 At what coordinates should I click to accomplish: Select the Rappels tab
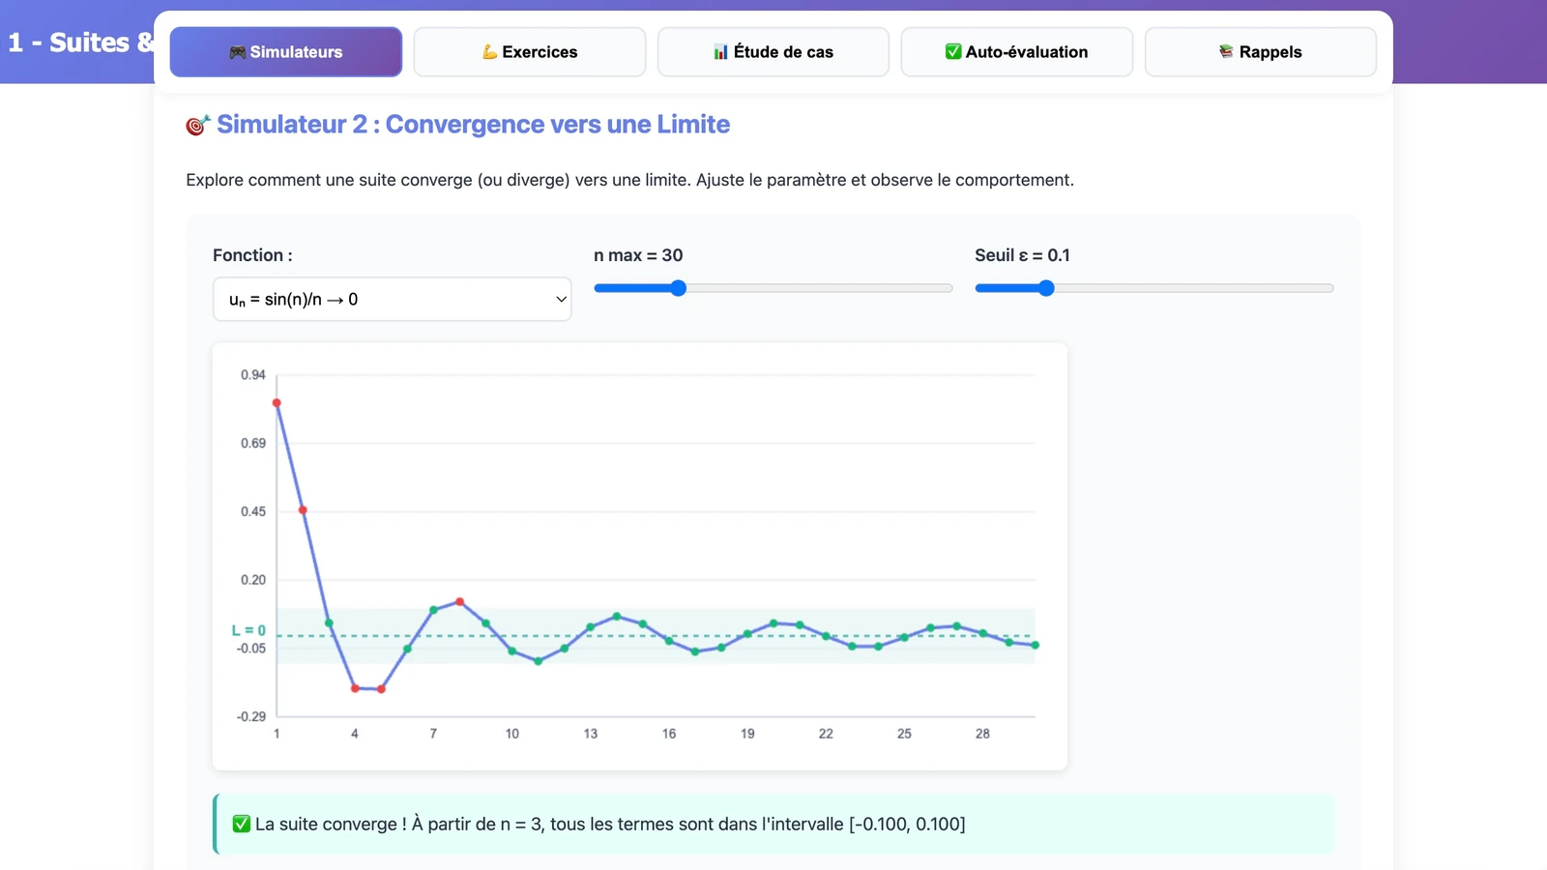[x=1261, y=51]
